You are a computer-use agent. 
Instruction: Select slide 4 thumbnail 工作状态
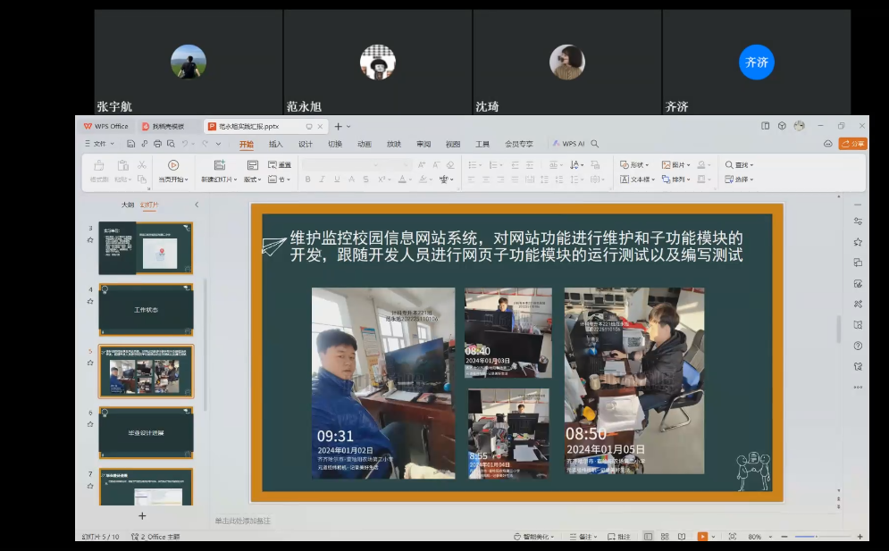(x=146, y=310)
